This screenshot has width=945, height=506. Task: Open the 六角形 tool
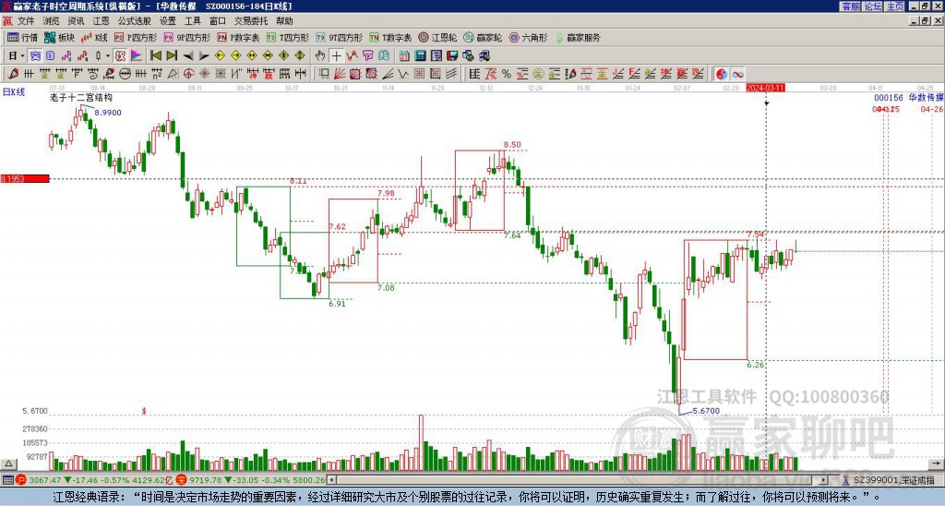coord(529,37)
